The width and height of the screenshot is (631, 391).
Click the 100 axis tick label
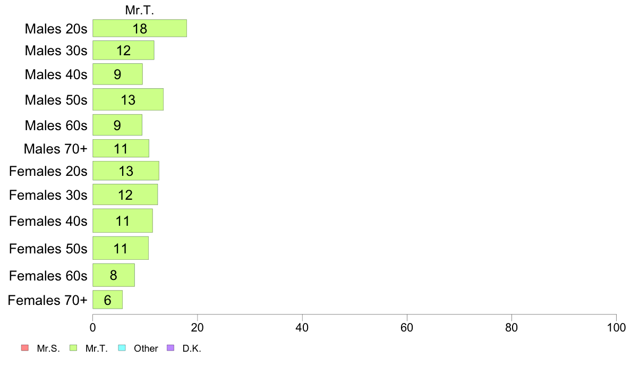(x=616, y=327)
